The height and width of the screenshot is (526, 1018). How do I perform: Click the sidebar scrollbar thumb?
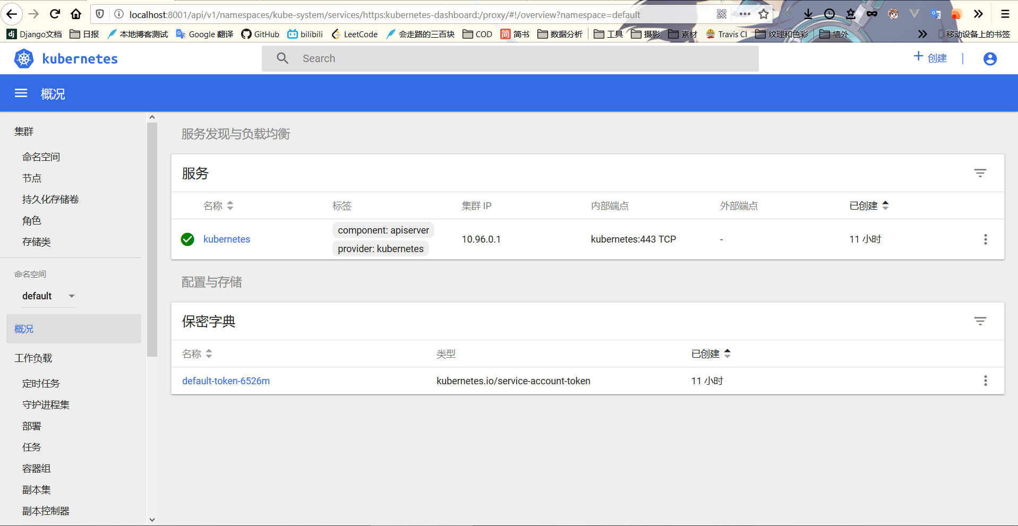pyautogui.click(x=152, y=240)
